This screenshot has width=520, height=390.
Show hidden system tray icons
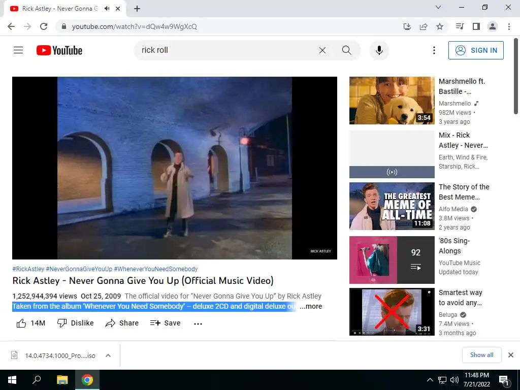pos(430,380)
